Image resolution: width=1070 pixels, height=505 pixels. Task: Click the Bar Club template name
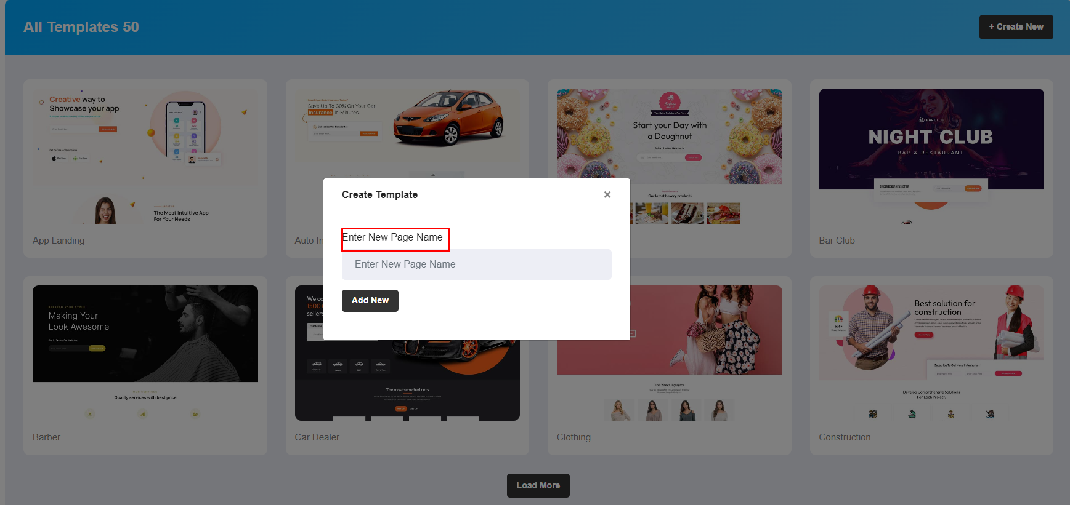[x=837, y=241]
